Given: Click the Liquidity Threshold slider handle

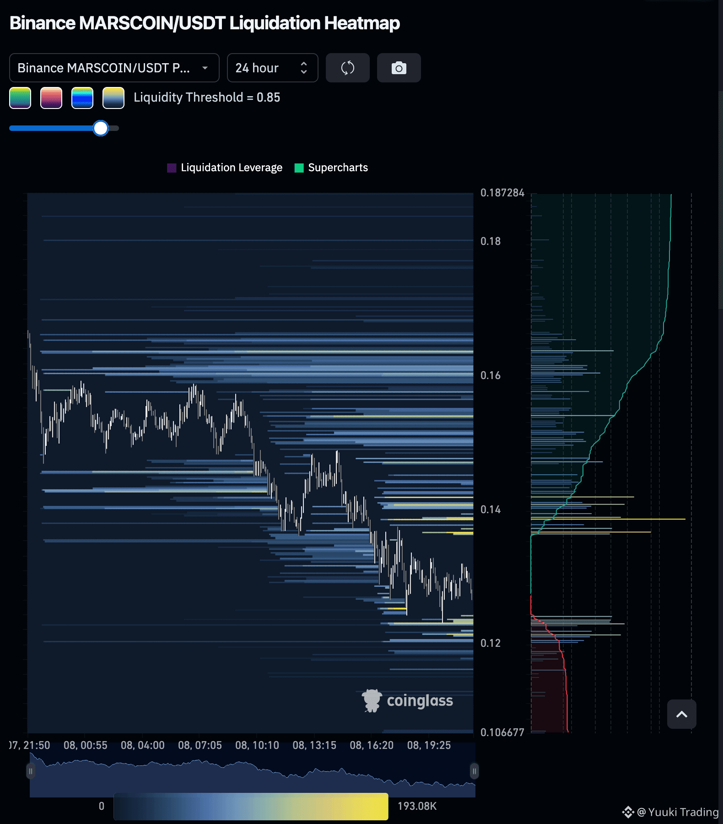Looking at the screenshot, I should coord(101,128).
